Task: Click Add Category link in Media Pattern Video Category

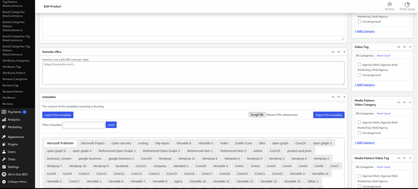Action: (x=365, y=142)
